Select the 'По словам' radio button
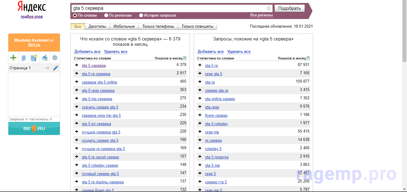Image resolution: width=407 pixels, height=192 pixels. [x=75, y=15]
